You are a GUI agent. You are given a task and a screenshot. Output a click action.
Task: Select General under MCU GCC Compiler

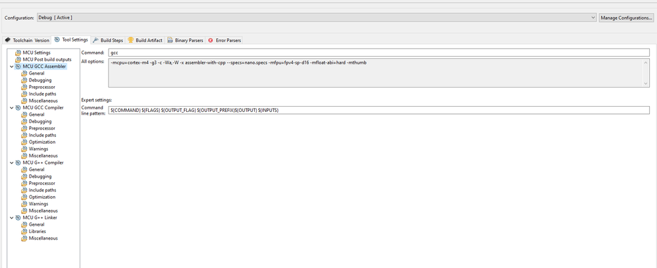coord(36,115)
